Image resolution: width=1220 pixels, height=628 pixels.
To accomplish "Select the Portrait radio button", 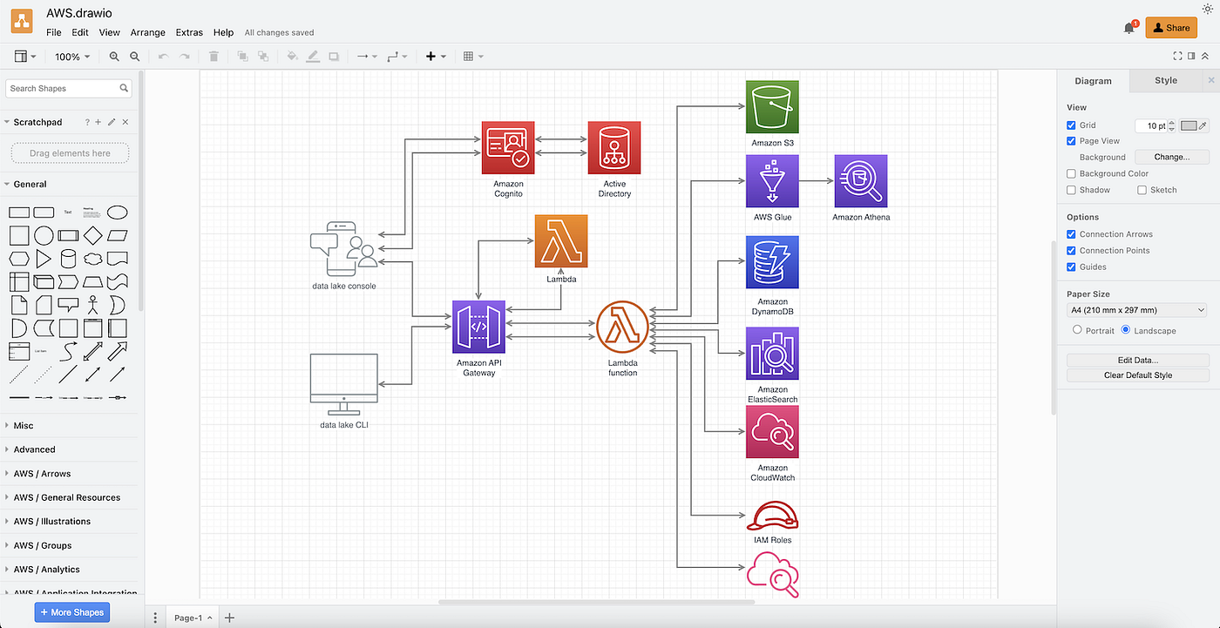I will coord(1077,330).
